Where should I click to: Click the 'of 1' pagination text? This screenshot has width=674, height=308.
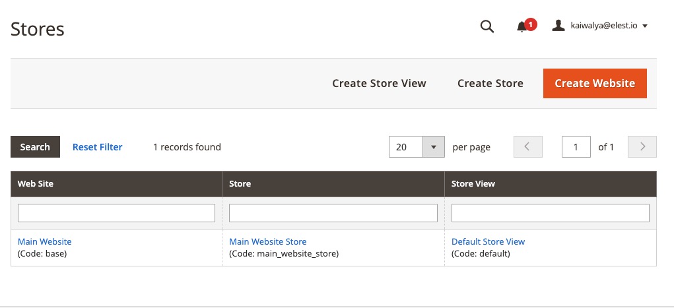click(606, 147)
